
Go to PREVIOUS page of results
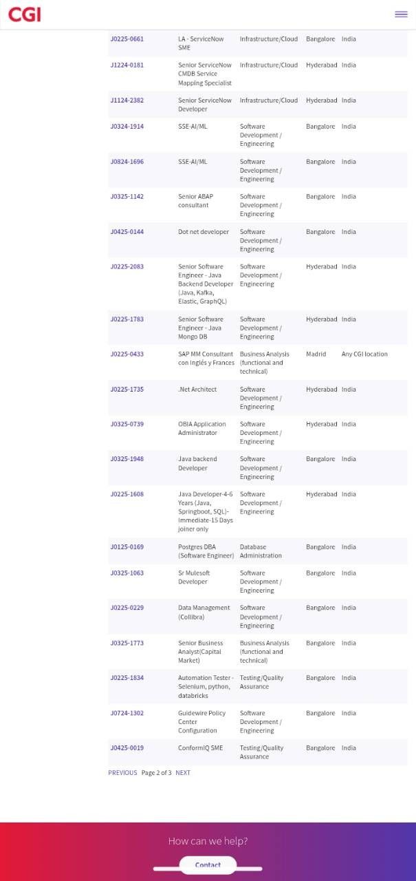pos(122,773)
